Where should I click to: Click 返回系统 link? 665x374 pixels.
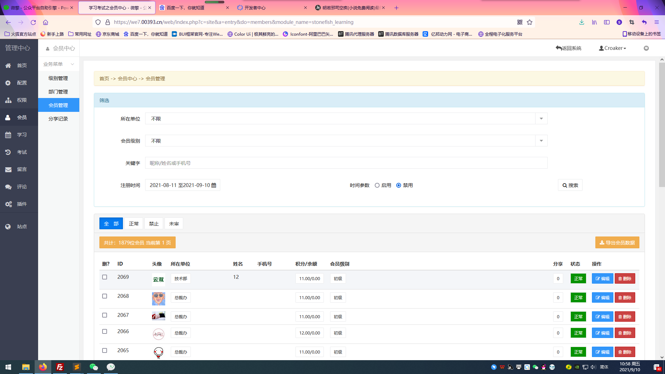[569, 48]
